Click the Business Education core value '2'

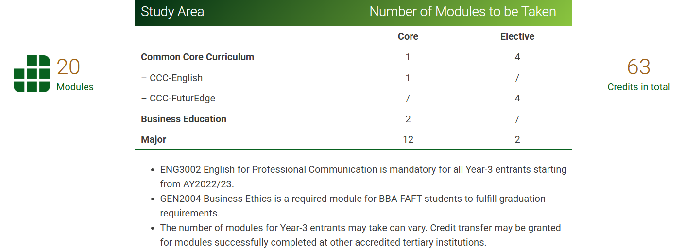[x=408, y=119]
